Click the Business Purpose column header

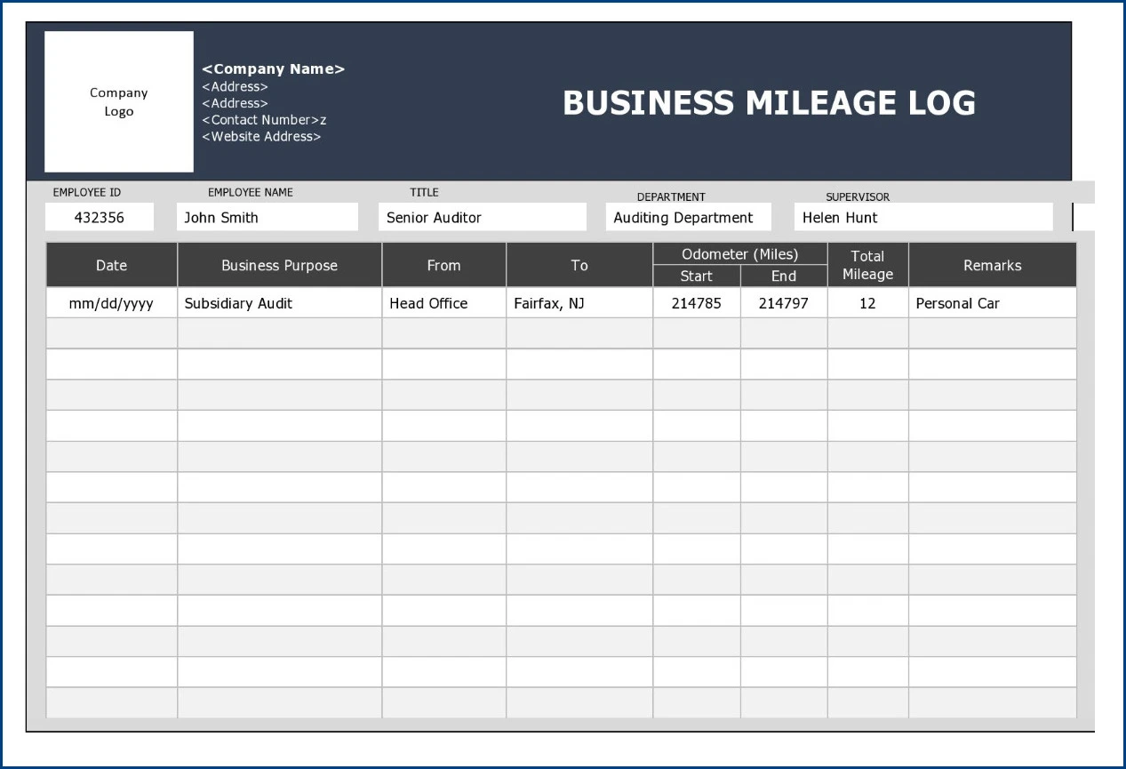pos(278,264)
